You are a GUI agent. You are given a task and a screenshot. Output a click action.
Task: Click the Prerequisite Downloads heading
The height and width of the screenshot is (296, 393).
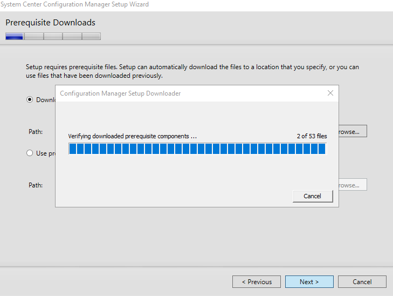50,23
